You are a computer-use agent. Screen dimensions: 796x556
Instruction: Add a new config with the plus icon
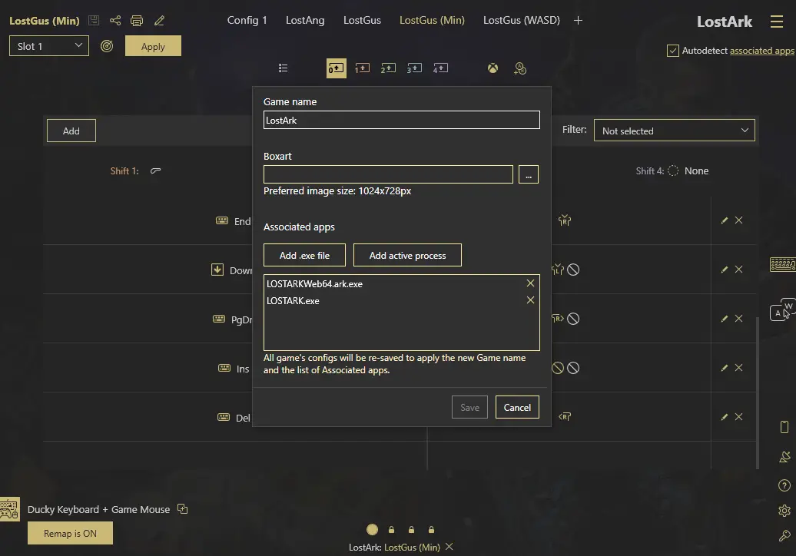(578, 20)
